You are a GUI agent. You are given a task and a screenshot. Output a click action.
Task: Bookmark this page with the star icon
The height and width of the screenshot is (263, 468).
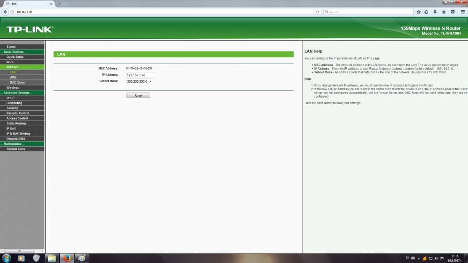(418, 12)
